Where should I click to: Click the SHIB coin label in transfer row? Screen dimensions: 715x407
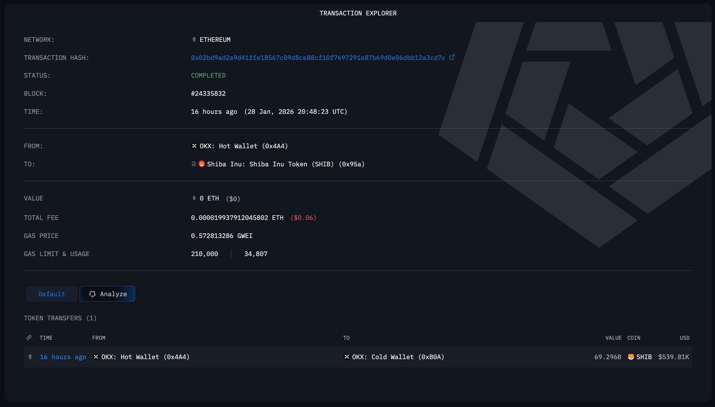pos(644,357)
